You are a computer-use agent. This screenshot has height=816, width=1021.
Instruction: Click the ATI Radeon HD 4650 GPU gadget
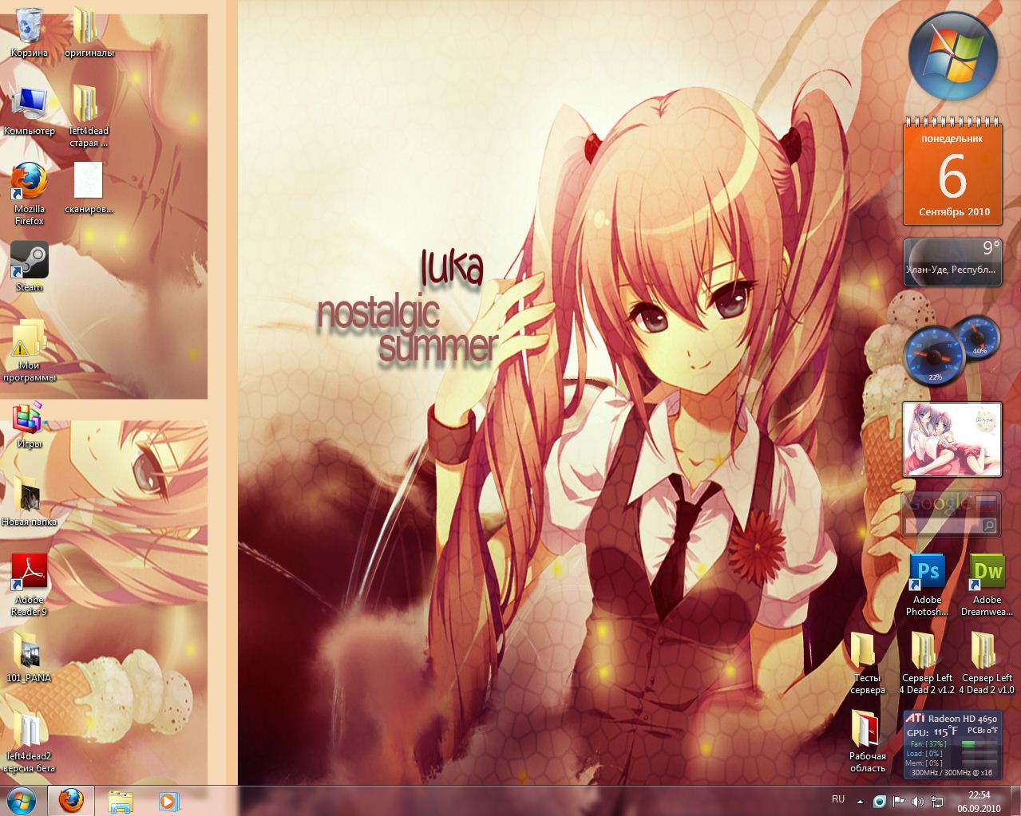click(x=952, y=744)
